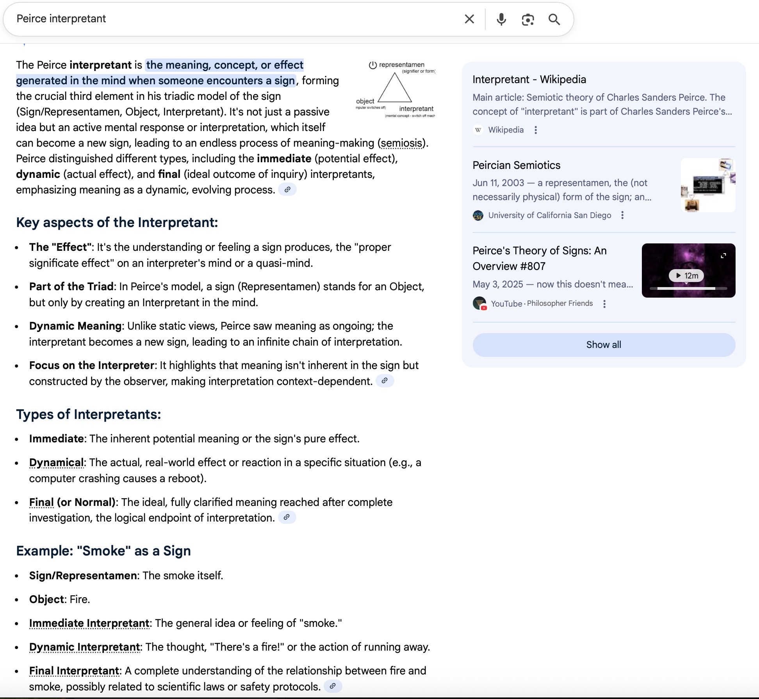Clear the search box with X icon

pos(469,19)
